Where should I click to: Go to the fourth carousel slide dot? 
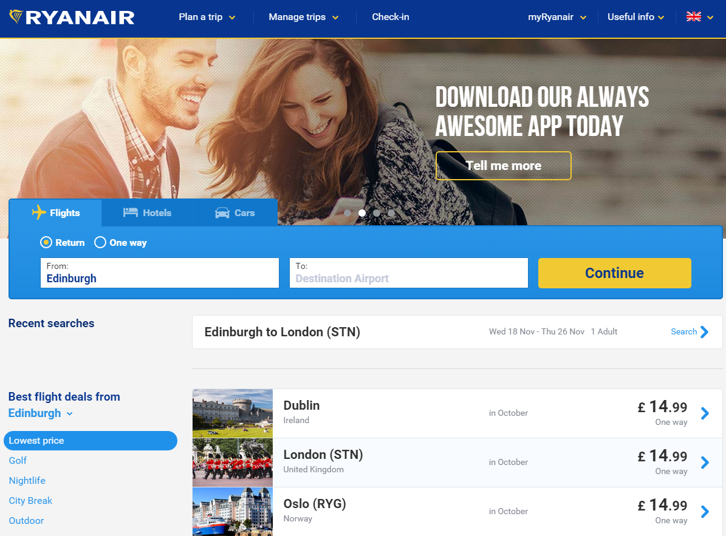click(391, 212)
